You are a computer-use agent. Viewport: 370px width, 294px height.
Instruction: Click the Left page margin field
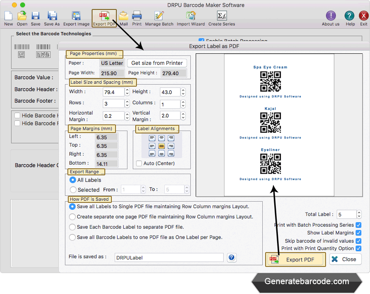click(106, 137)
